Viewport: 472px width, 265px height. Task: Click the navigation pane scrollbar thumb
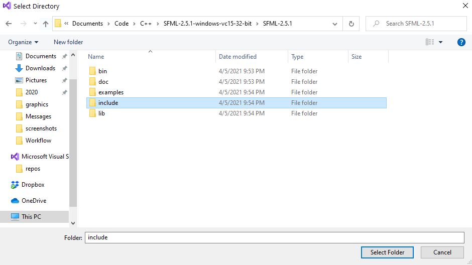pos(73,143)
